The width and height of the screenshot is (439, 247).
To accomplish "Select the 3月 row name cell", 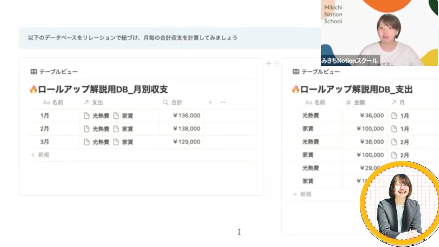I will (54, 142).
